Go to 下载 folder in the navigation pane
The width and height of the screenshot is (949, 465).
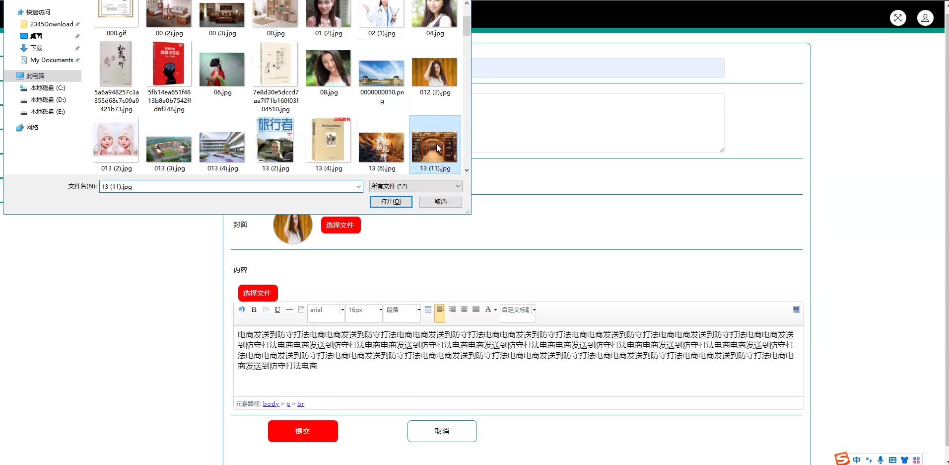pyautogui.click(x=36, y=48)
